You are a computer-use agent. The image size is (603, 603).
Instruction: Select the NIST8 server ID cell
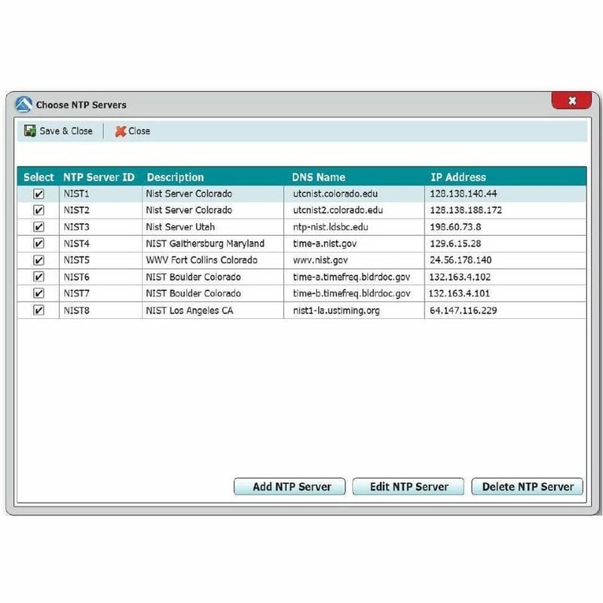(x=76, y=311)
